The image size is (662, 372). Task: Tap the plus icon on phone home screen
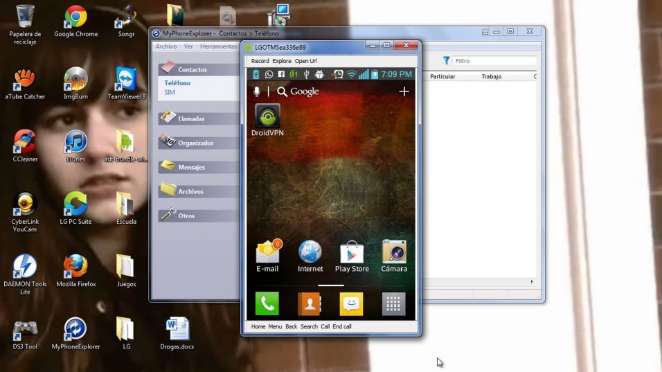pyautogui.click(x=404, y=91)
